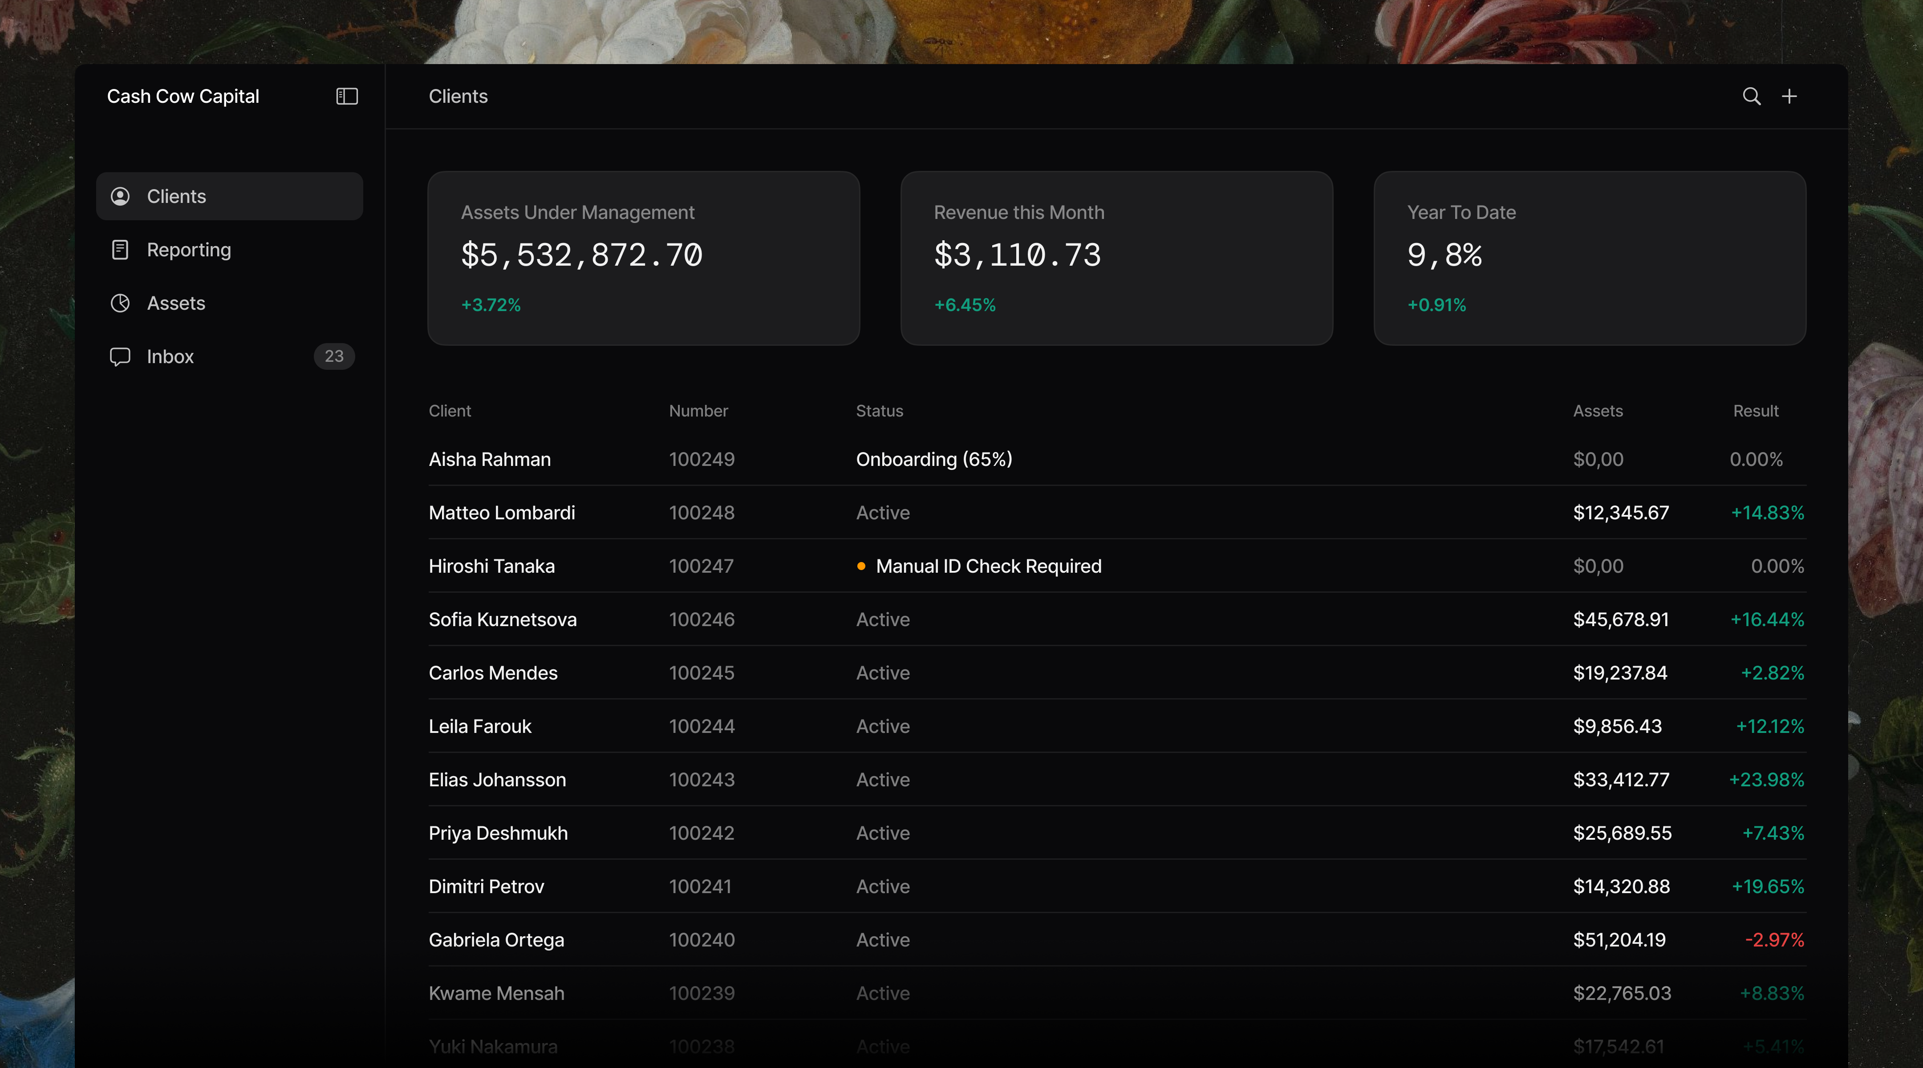The image size is (1923, 1068).
Task: Click the $25,689.55 assets value
Action: (x=1622, y=833)
